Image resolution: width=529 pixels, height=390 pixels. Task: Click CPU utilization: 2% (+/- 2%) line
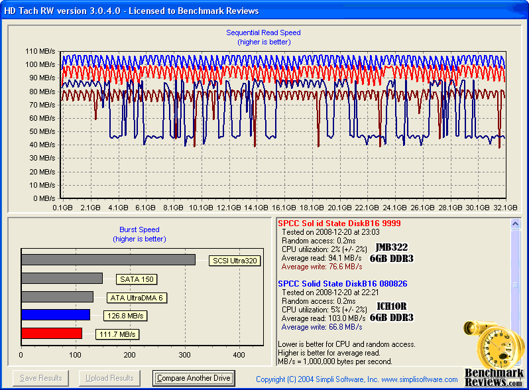[x=324, y=249]
